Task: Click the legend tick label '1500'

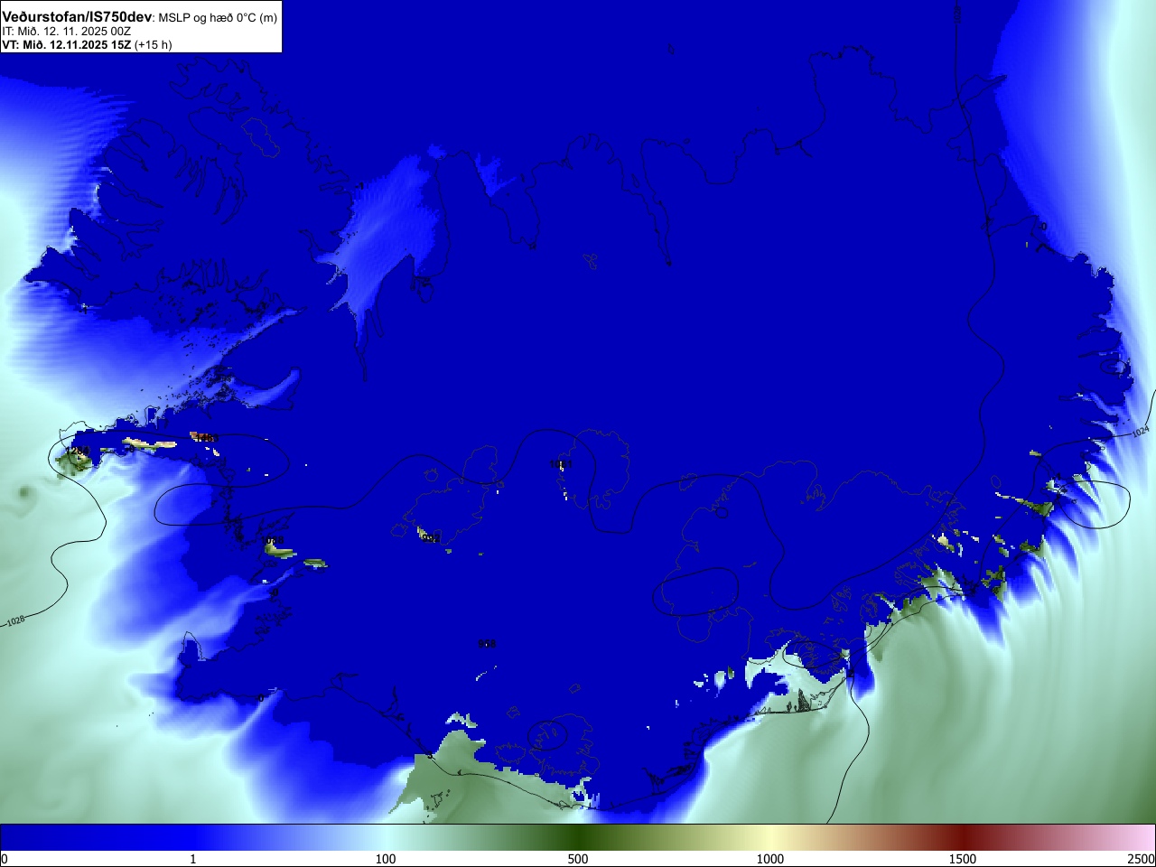Action: (x=963, y=859)
